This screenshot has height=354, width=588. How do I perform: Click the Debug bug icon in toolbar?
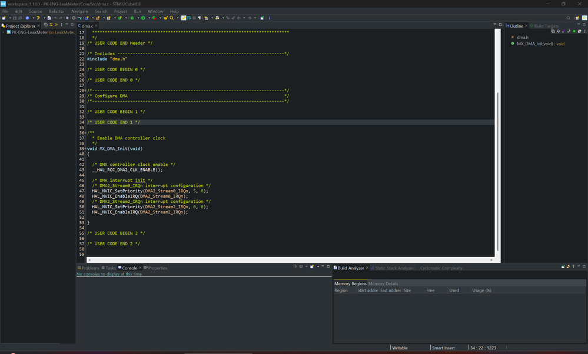coord(132,18)
